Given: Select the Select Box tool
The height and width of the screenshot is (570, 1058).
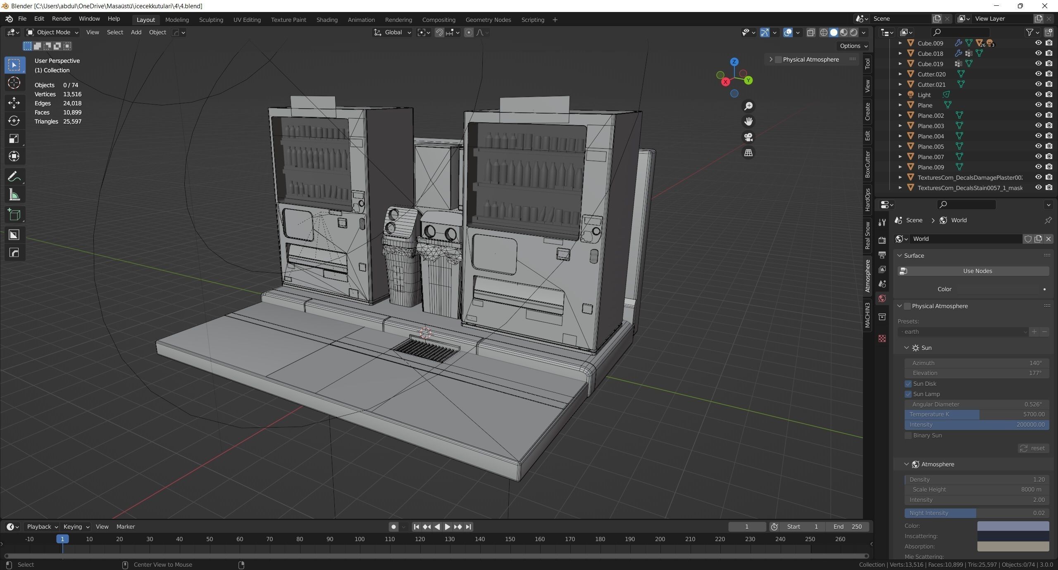Looking at the screenshot, I should (x=14, y=65).
